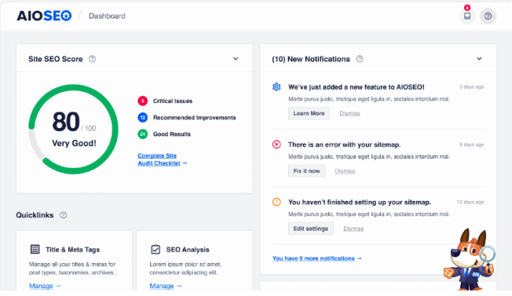Screen dimensions: 512x296
Task: Click the Fix it now button
Action: [x=306, y=171]
